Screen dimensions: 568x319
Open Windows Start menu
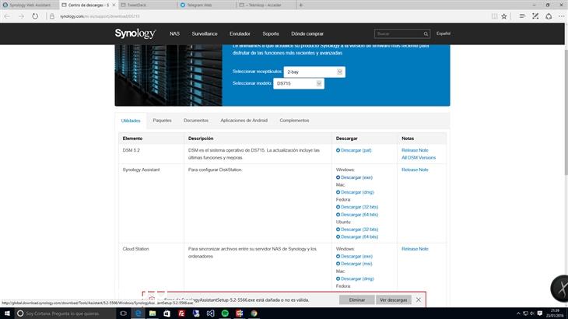pyautogui.click(x=8, y=313)
